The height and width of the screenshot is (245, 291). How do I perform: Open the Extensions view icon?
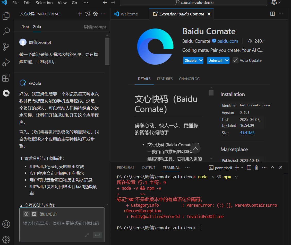pyautogui.click(x=6, y=78)
